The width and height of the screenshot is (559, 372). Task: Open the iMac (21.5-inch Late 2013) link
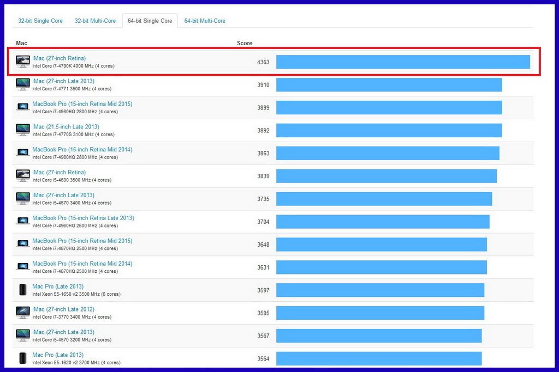click(66, 126)
